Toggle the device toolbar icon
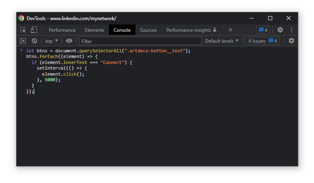 34,30
